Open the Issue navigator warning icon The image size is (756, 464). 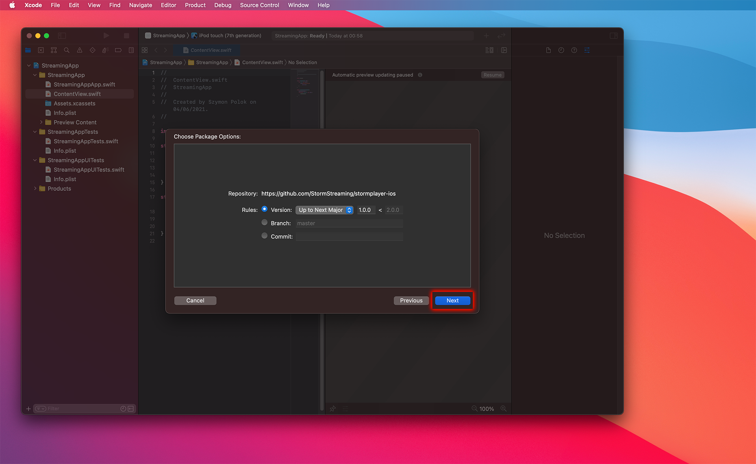point(80,50)
